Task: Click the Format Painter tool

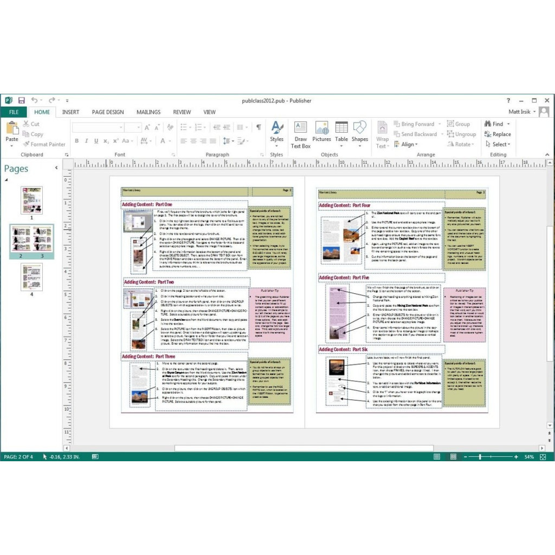Action: coord(44,144)
